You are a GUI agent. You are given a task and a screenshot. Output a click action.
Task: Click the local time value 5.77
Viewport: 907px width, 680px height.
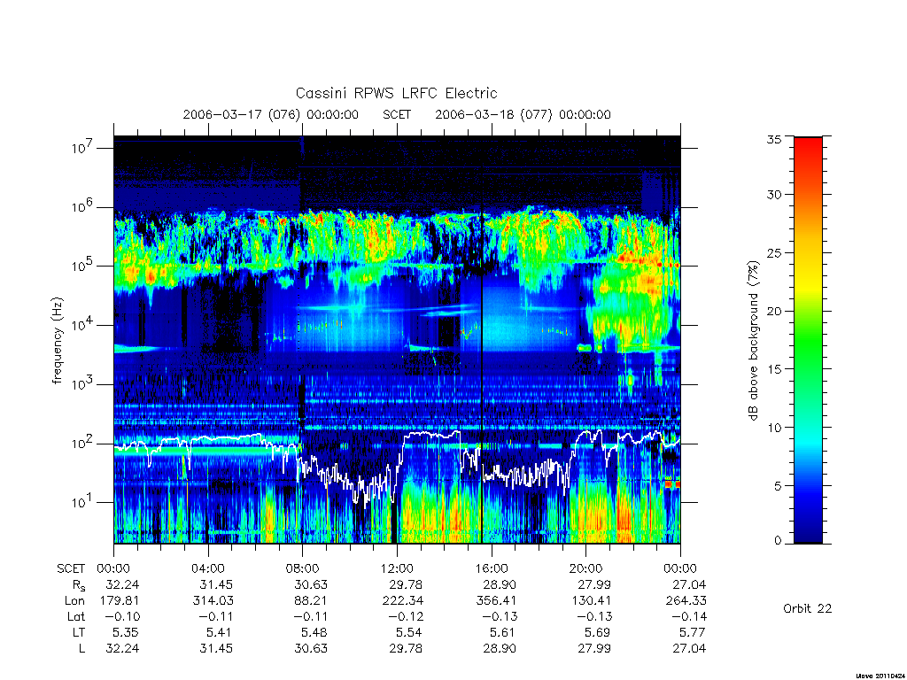click(693, 632)
